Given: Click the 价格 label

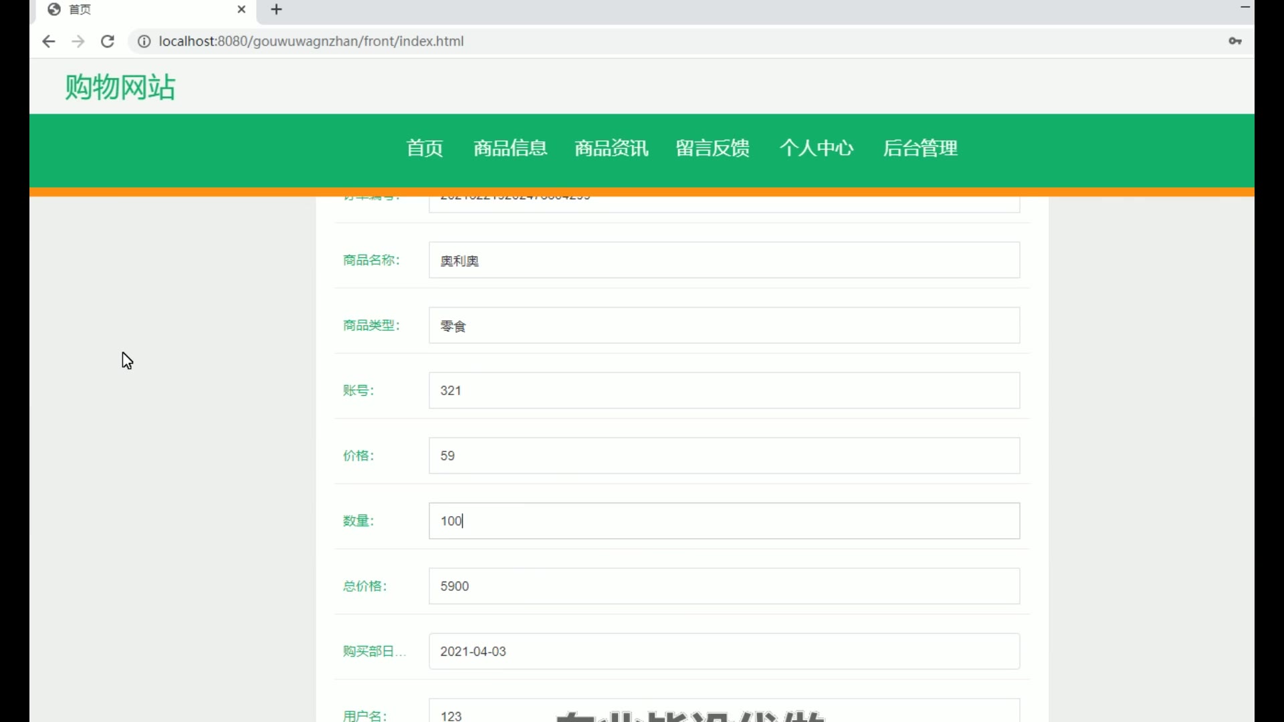Looking at the screenshot, I should coord(358,456).
